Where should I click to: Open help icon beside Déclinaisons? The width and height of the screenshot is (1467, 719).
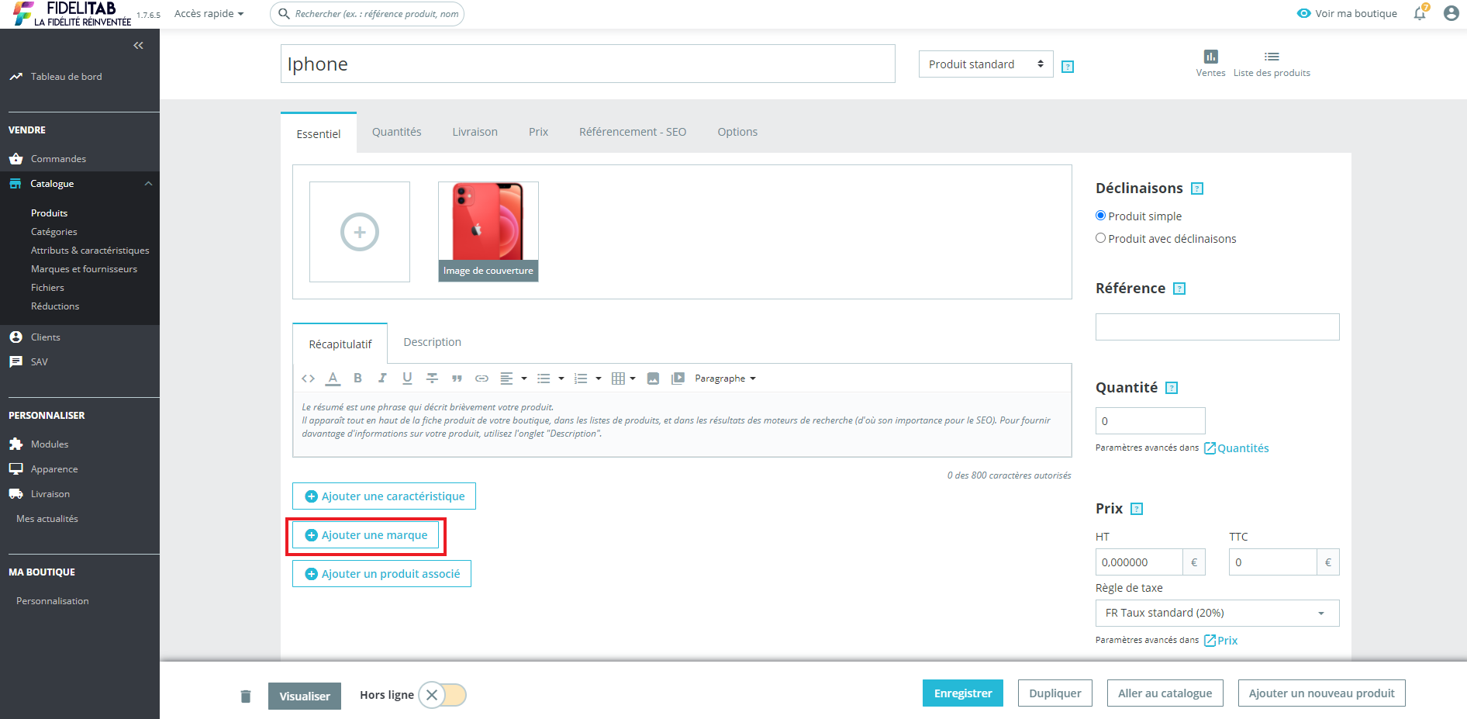1197,188
